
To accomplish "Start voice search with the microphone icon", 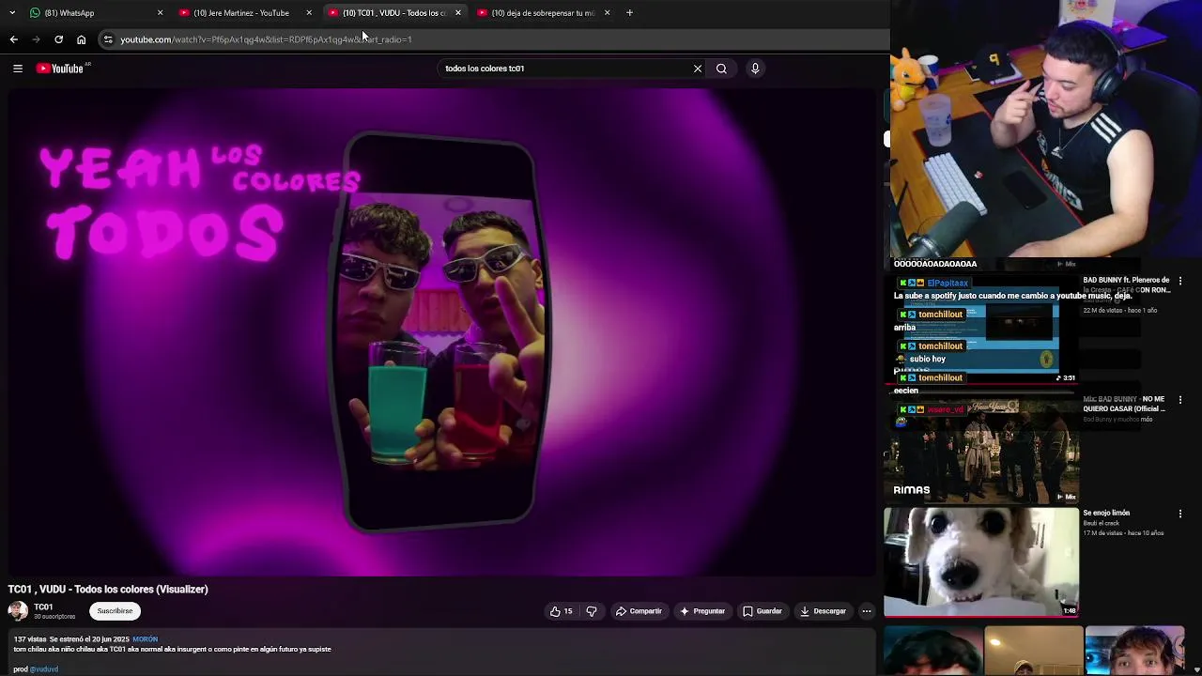I will [x=755, y=69].
